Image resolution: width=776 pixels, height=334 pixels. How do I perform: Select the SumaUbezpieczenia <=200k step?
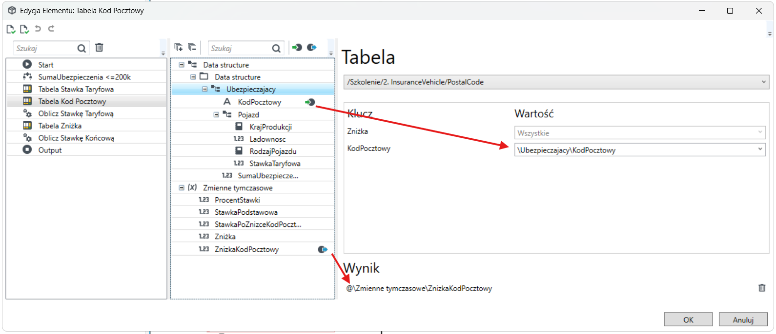pos(86,77)
